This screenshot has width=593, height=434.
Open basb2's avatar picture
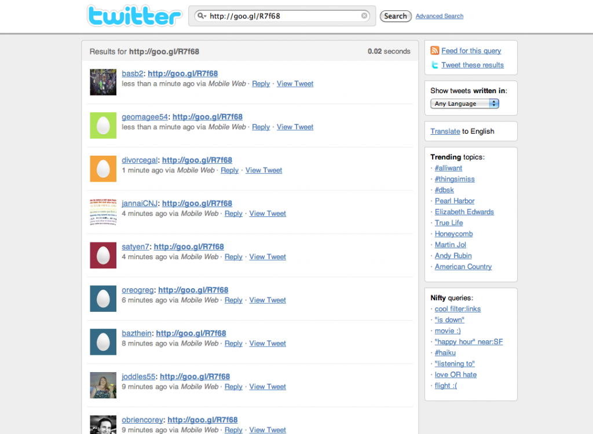click(103, 82)
